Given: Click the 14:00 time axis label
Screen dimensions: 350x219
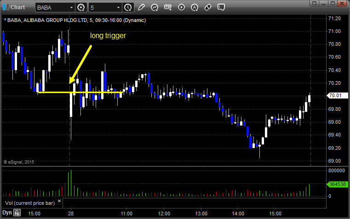Looking at the screenshot, I should (238, 214).
